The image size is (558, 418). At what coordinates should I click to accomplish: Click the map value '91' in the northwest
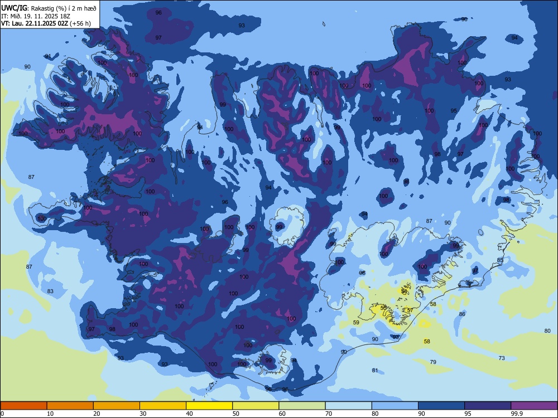(x=48, y=56)
